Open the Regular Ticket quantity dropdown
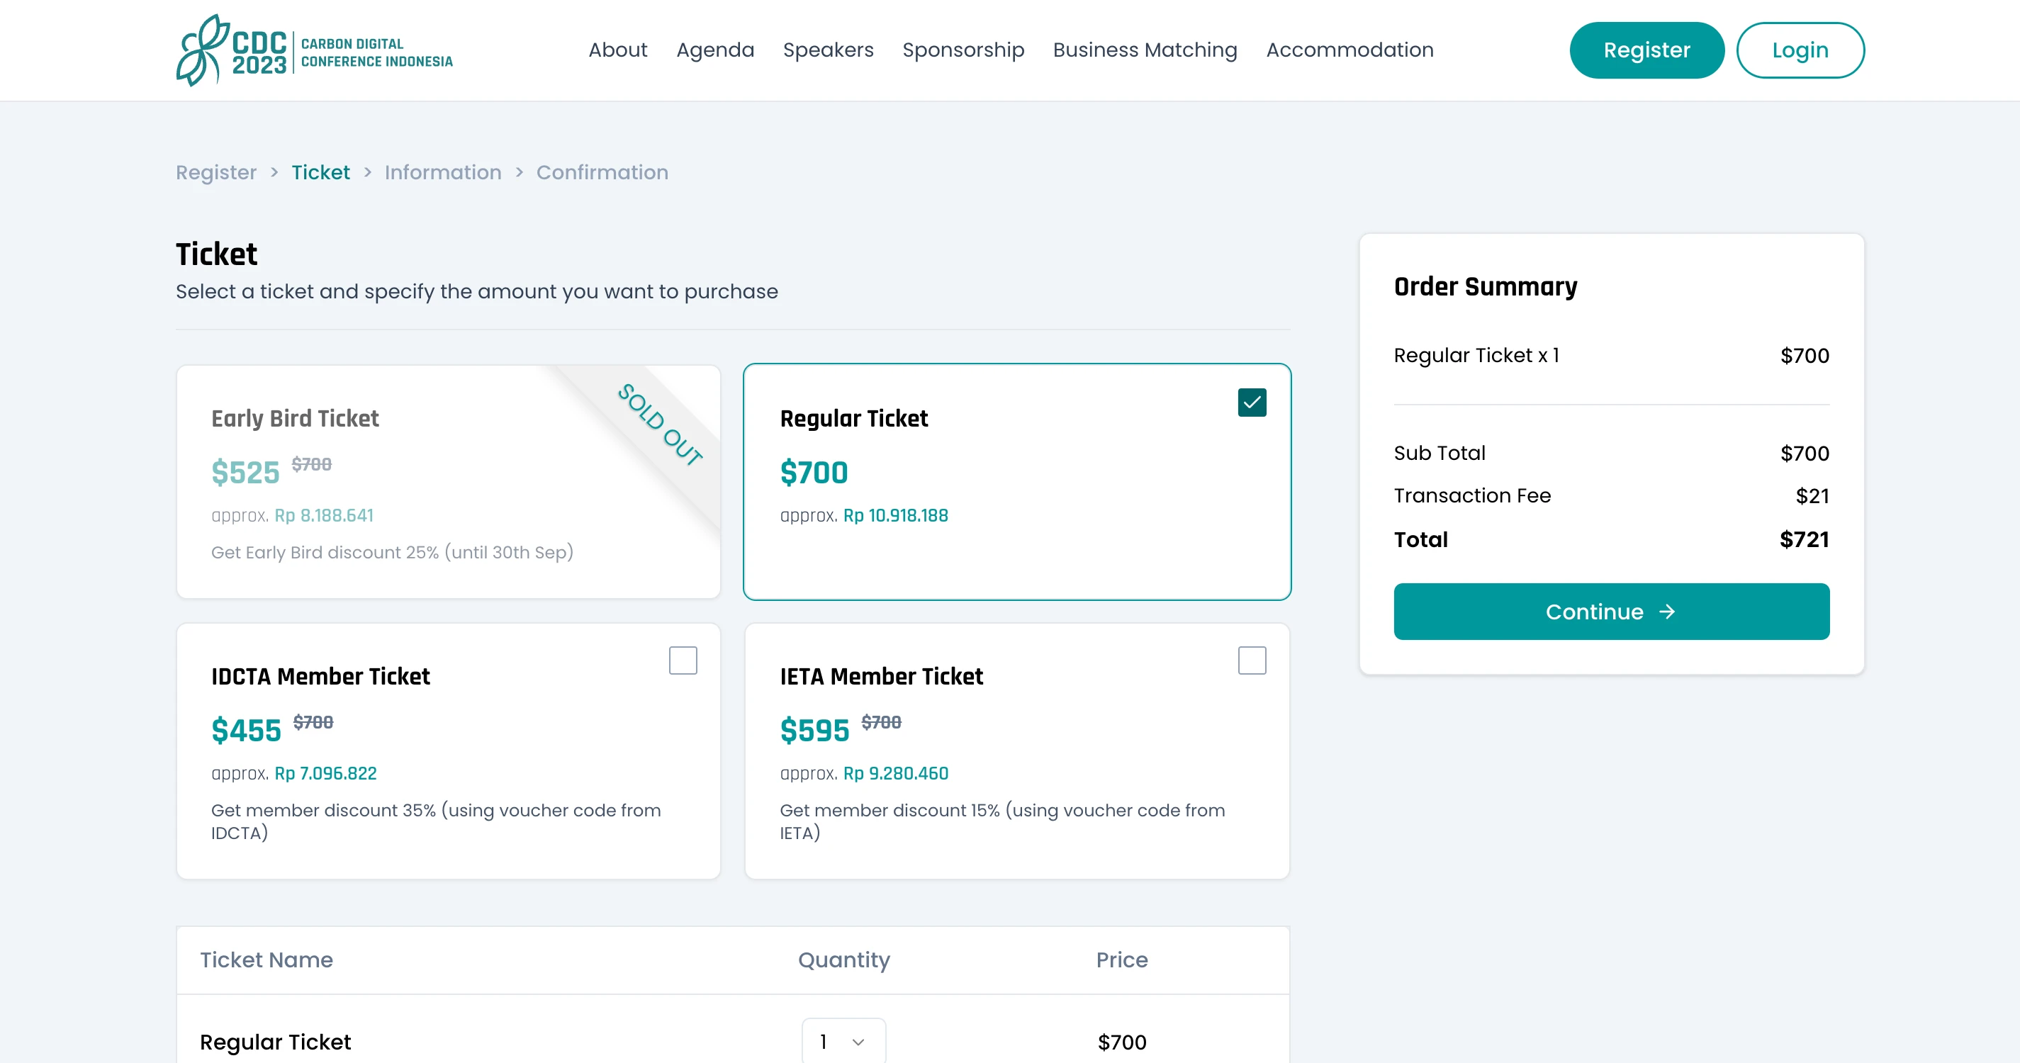This screenshot has height=1063, width=2020. (x=843, y=1041)
